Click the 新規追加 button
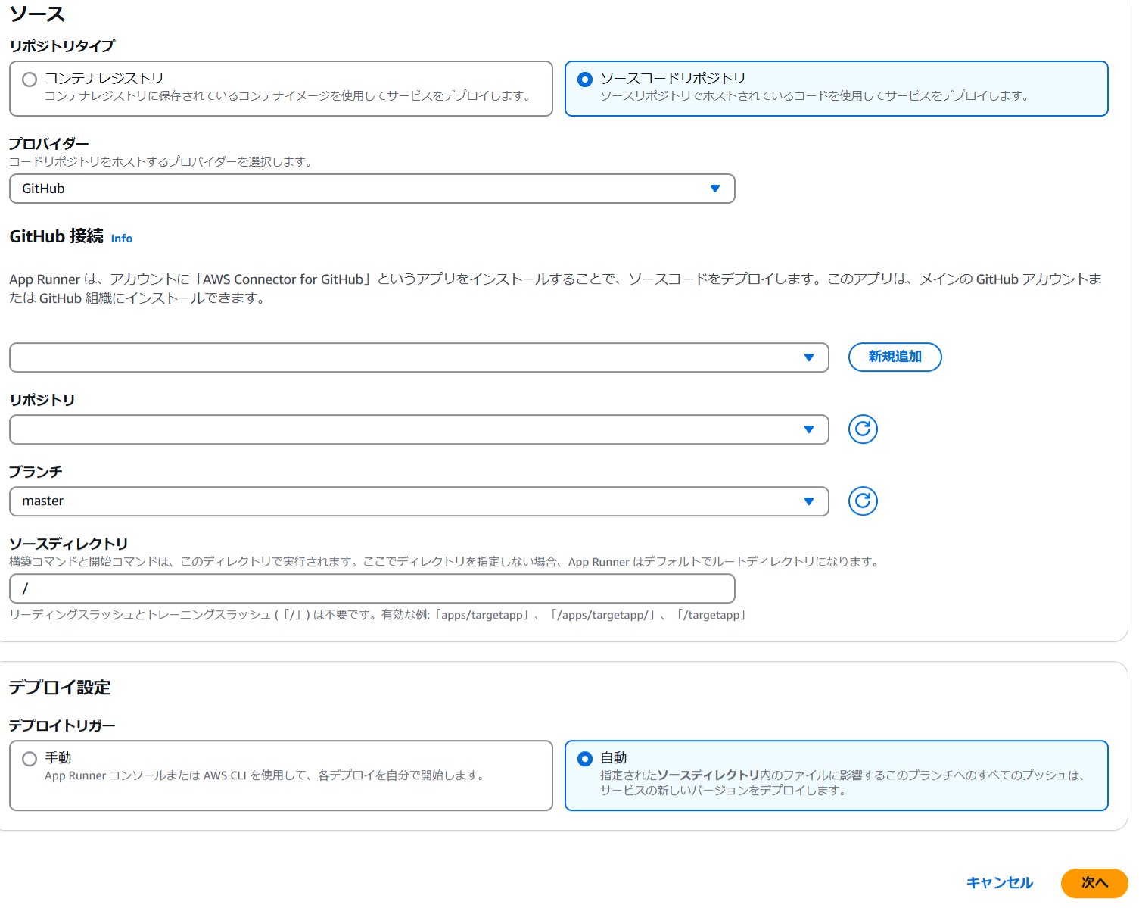 tap(895, 357)
